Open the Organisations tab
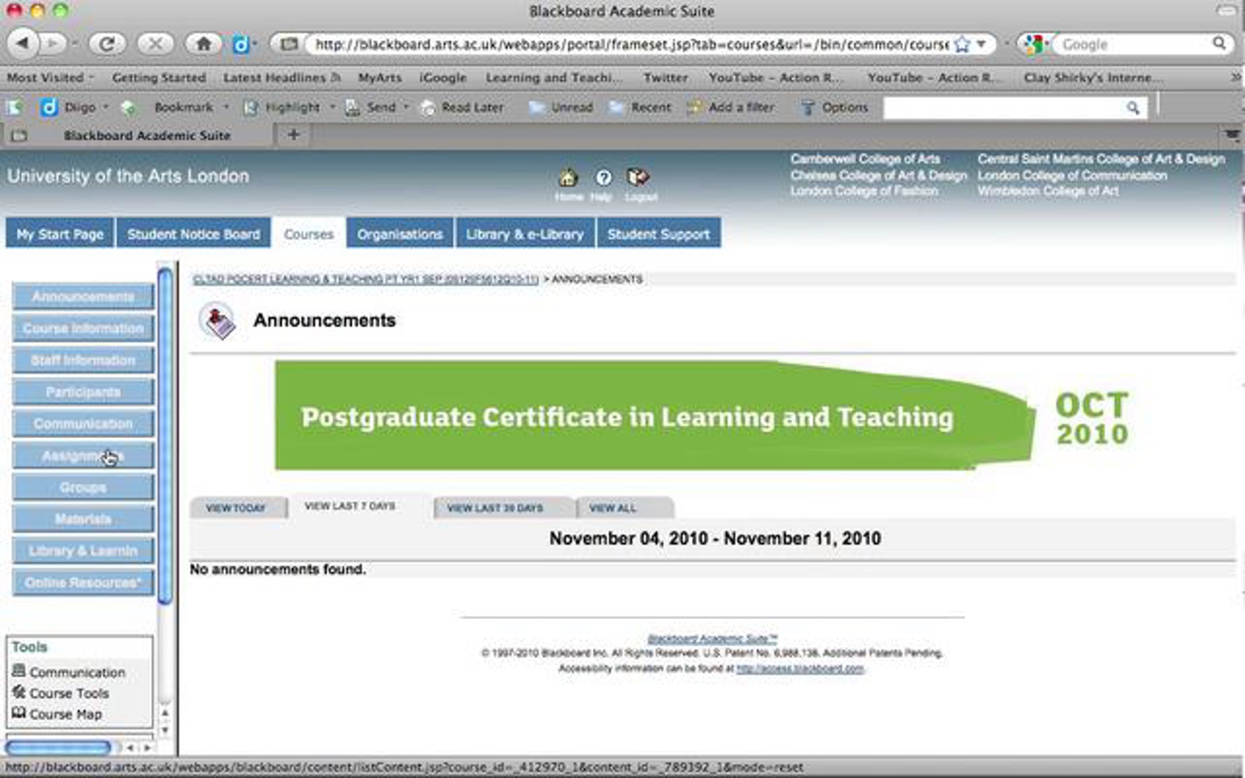 pos(400,234)
